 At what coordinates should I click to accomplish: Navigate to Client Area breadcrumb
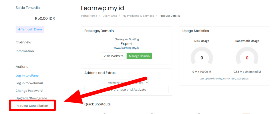tap(110, 16)
